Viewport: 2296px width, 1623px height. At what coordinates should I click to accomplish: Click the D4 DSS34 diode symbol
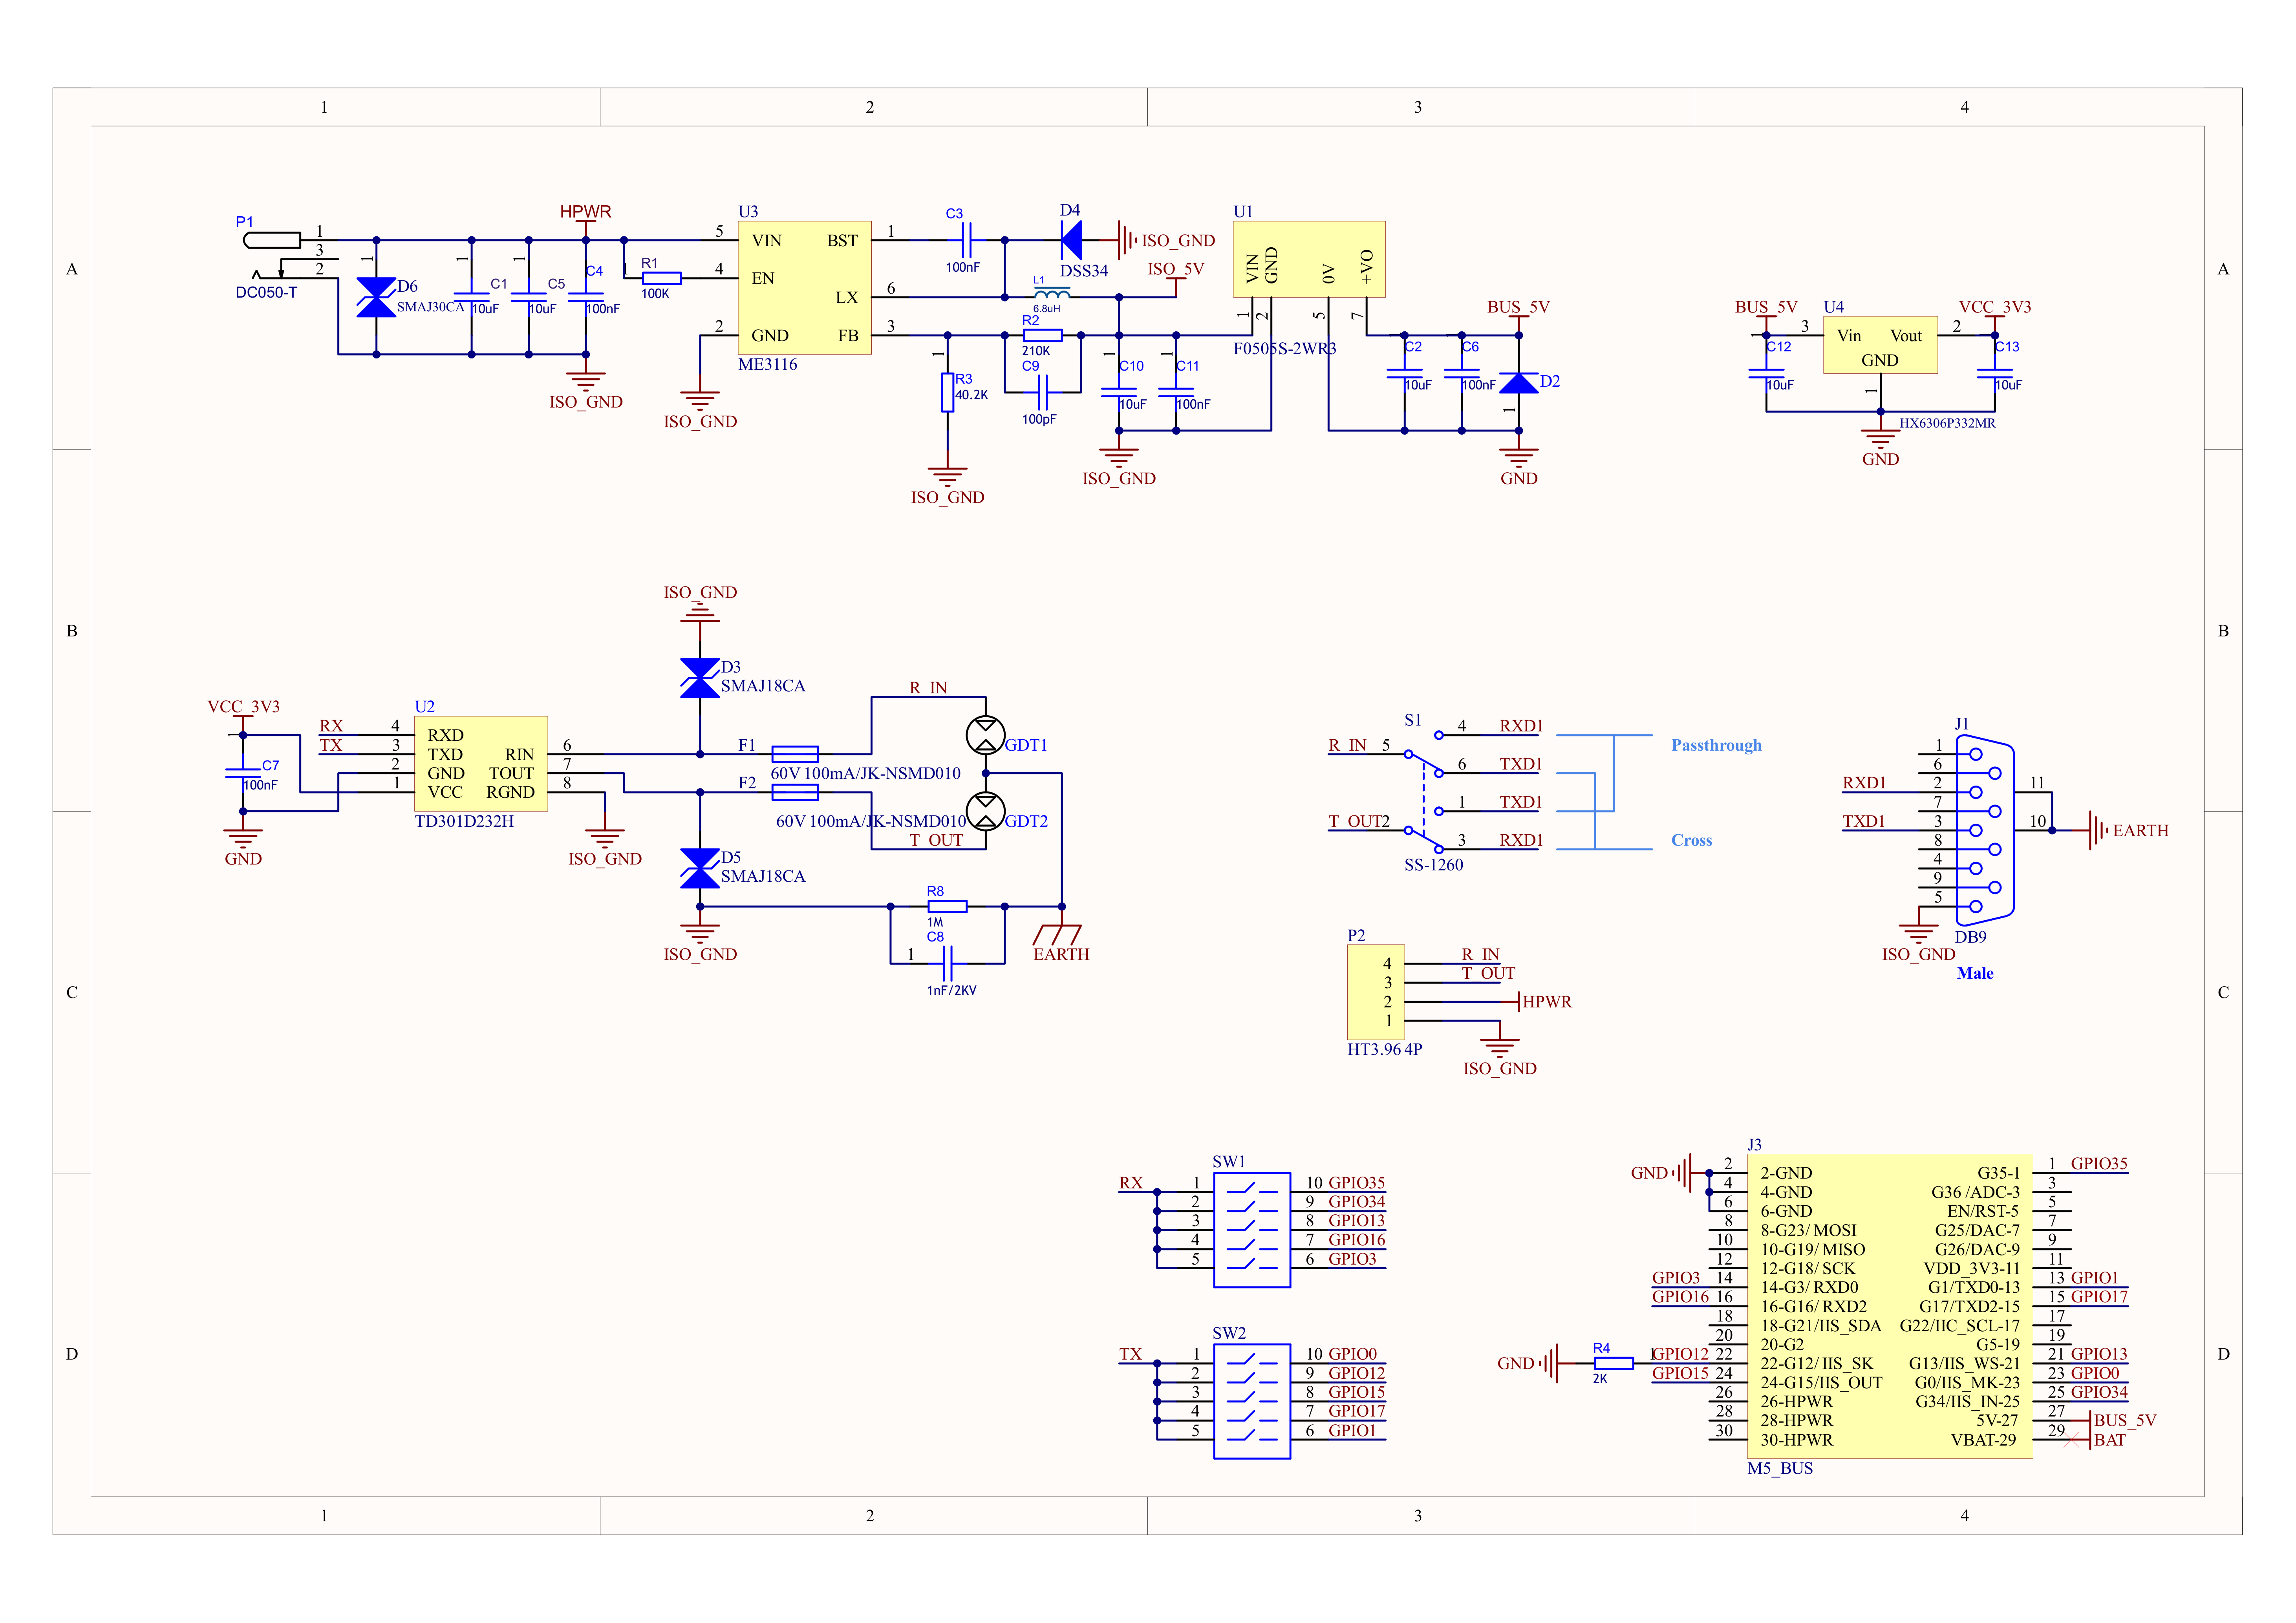1071,240
